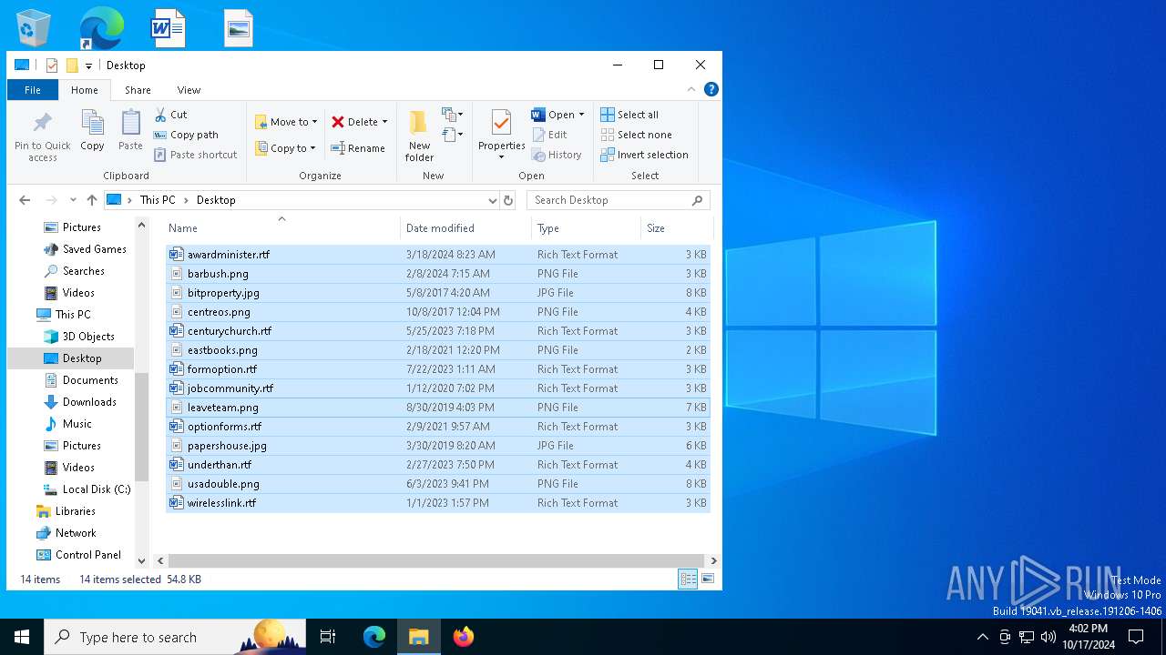Collapse the ribbon with chevron
This screenshot has height=655, width=1166.
tap(691, 89)
